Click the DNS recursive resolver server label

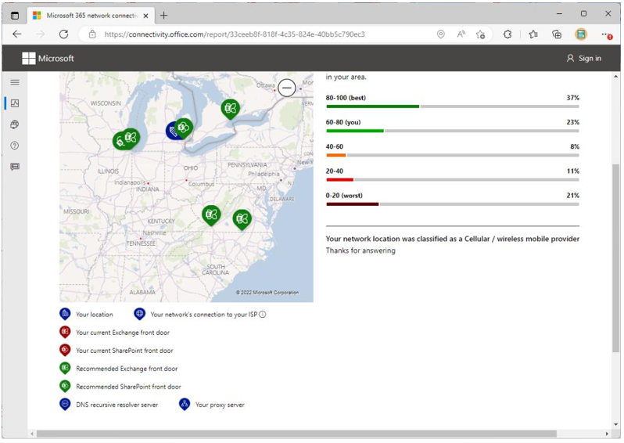(x=117, y=405)
